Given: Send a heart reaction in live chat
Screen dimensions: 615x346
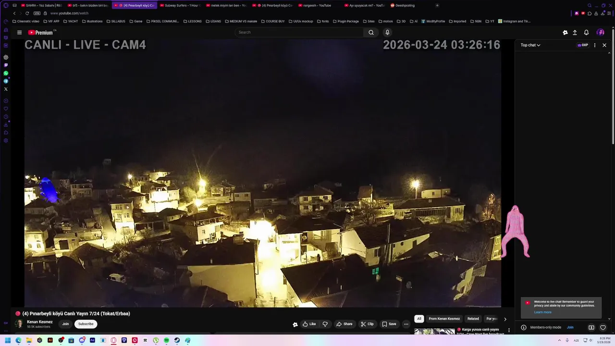Looking at the screenshot, I should 603,327.
